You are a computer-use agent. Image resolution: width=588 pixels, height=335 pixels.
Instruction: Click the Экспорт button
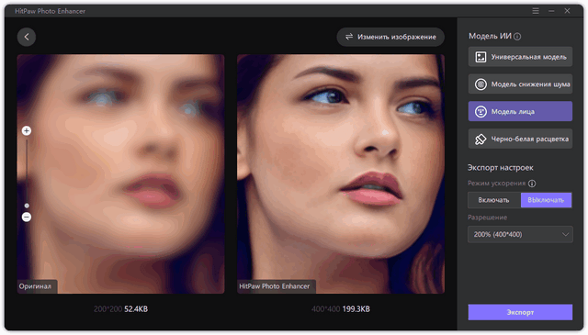pos(520,312)
